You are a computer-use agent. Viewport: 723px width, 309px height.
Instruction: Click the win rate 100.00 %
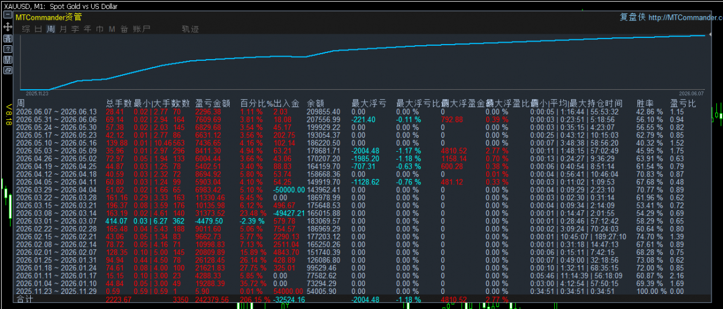click(x=651, y=292)
